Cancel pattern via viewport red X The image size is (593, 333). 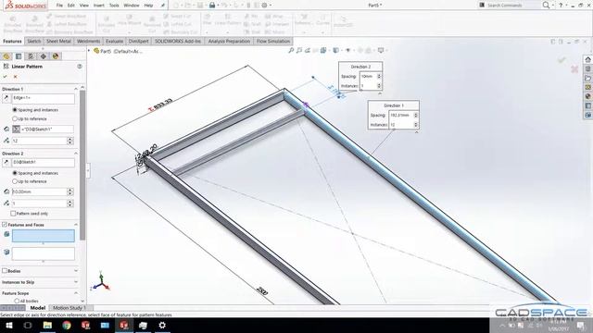(574, 68)
